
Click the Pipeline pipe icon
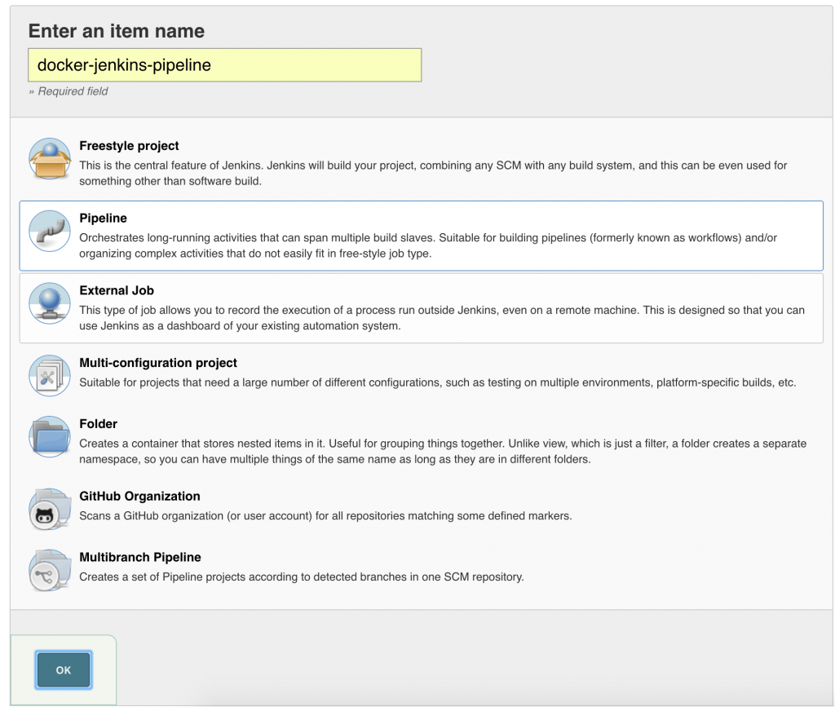50,231
